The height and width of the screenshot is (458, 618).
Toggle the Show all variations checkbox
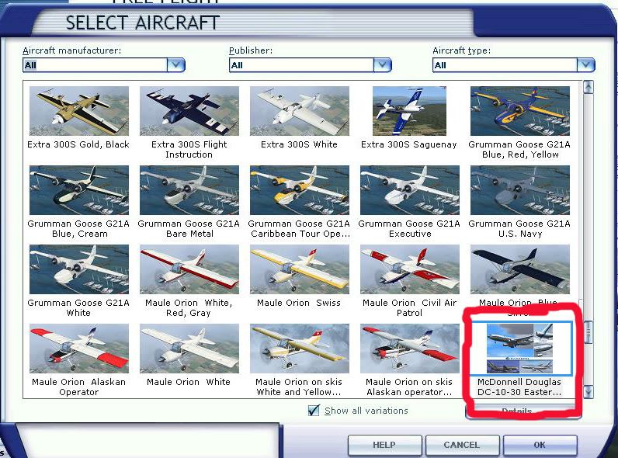tap(314, 411)
